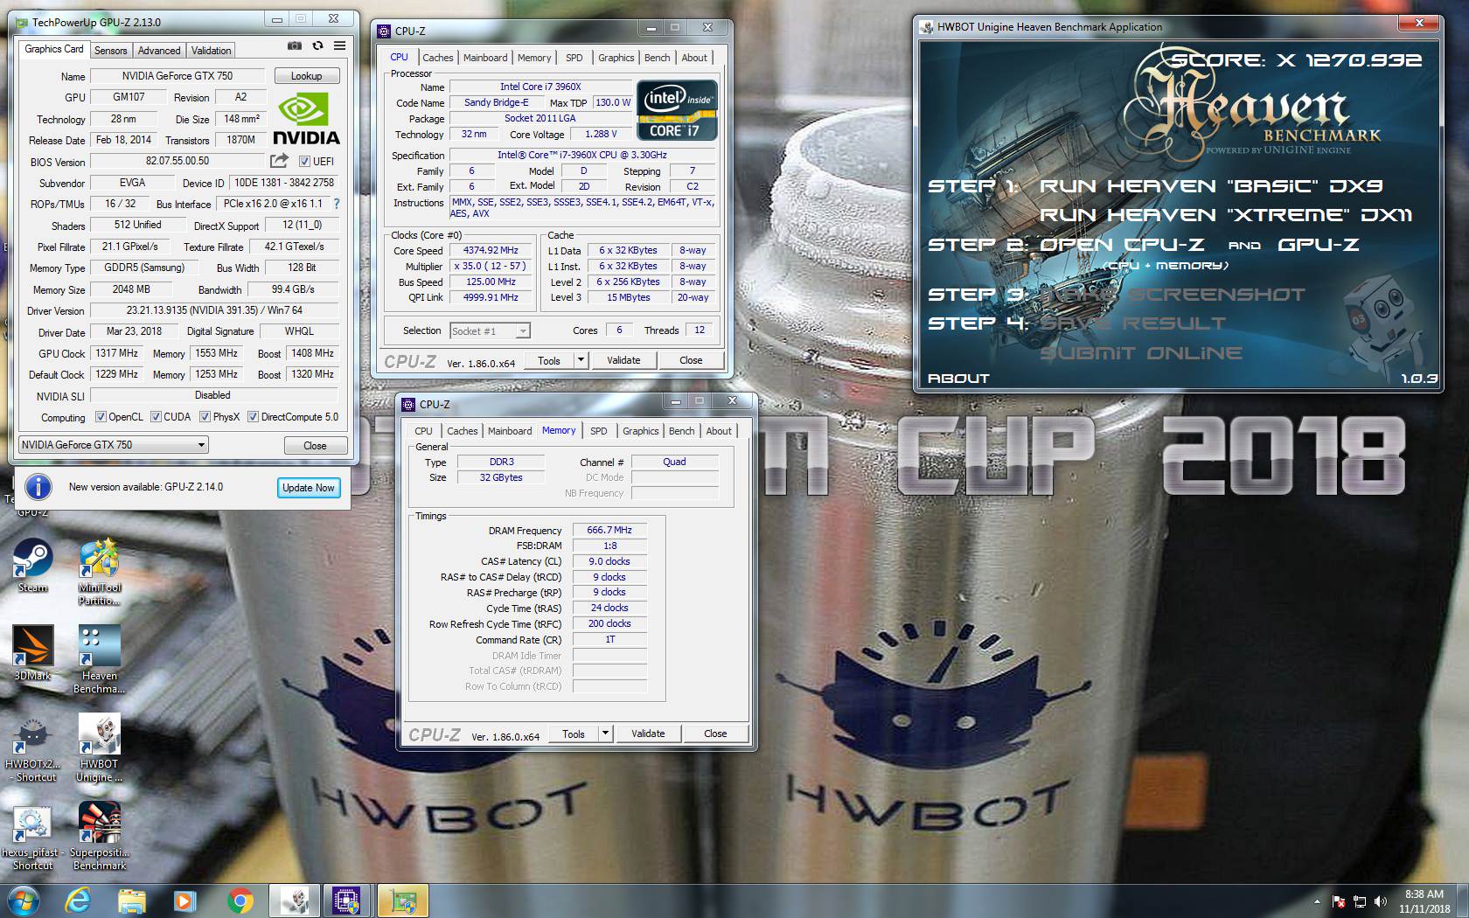
Task: Click the DRAM Frequency value 666.7 MHz
Action: point(609,530)
